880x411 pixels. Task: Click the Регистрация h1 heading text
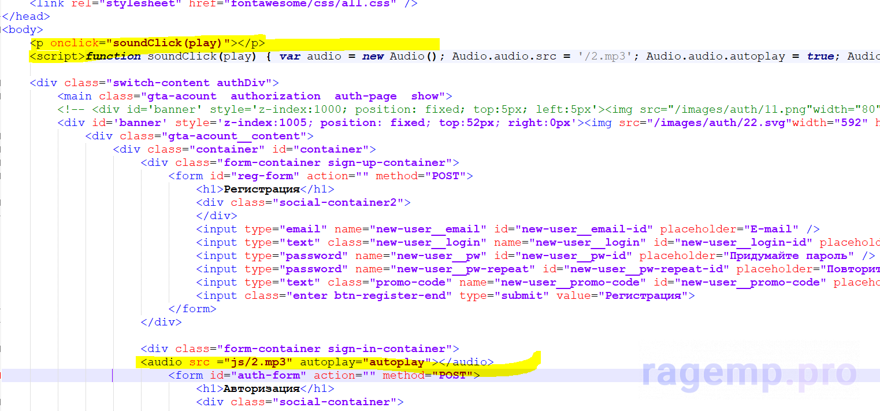point(261,189)
